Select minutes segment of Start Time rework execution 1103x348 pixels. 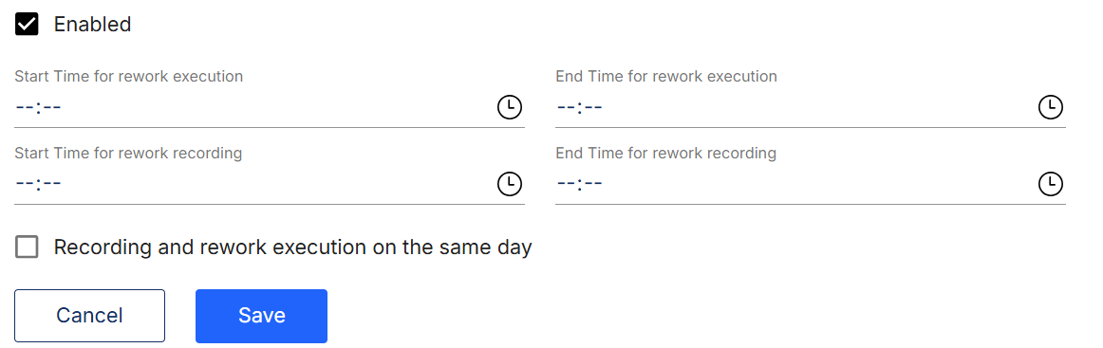[x=52, y=107]
